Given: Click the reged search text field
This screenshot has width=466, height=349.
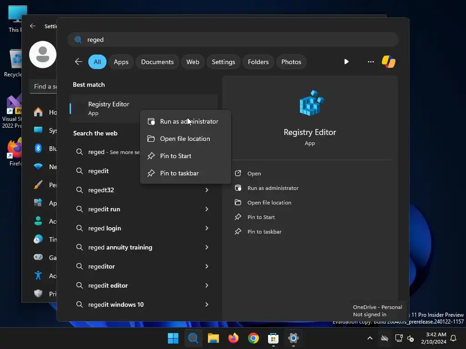Looking at the screenshot, I should click(233, 40).
